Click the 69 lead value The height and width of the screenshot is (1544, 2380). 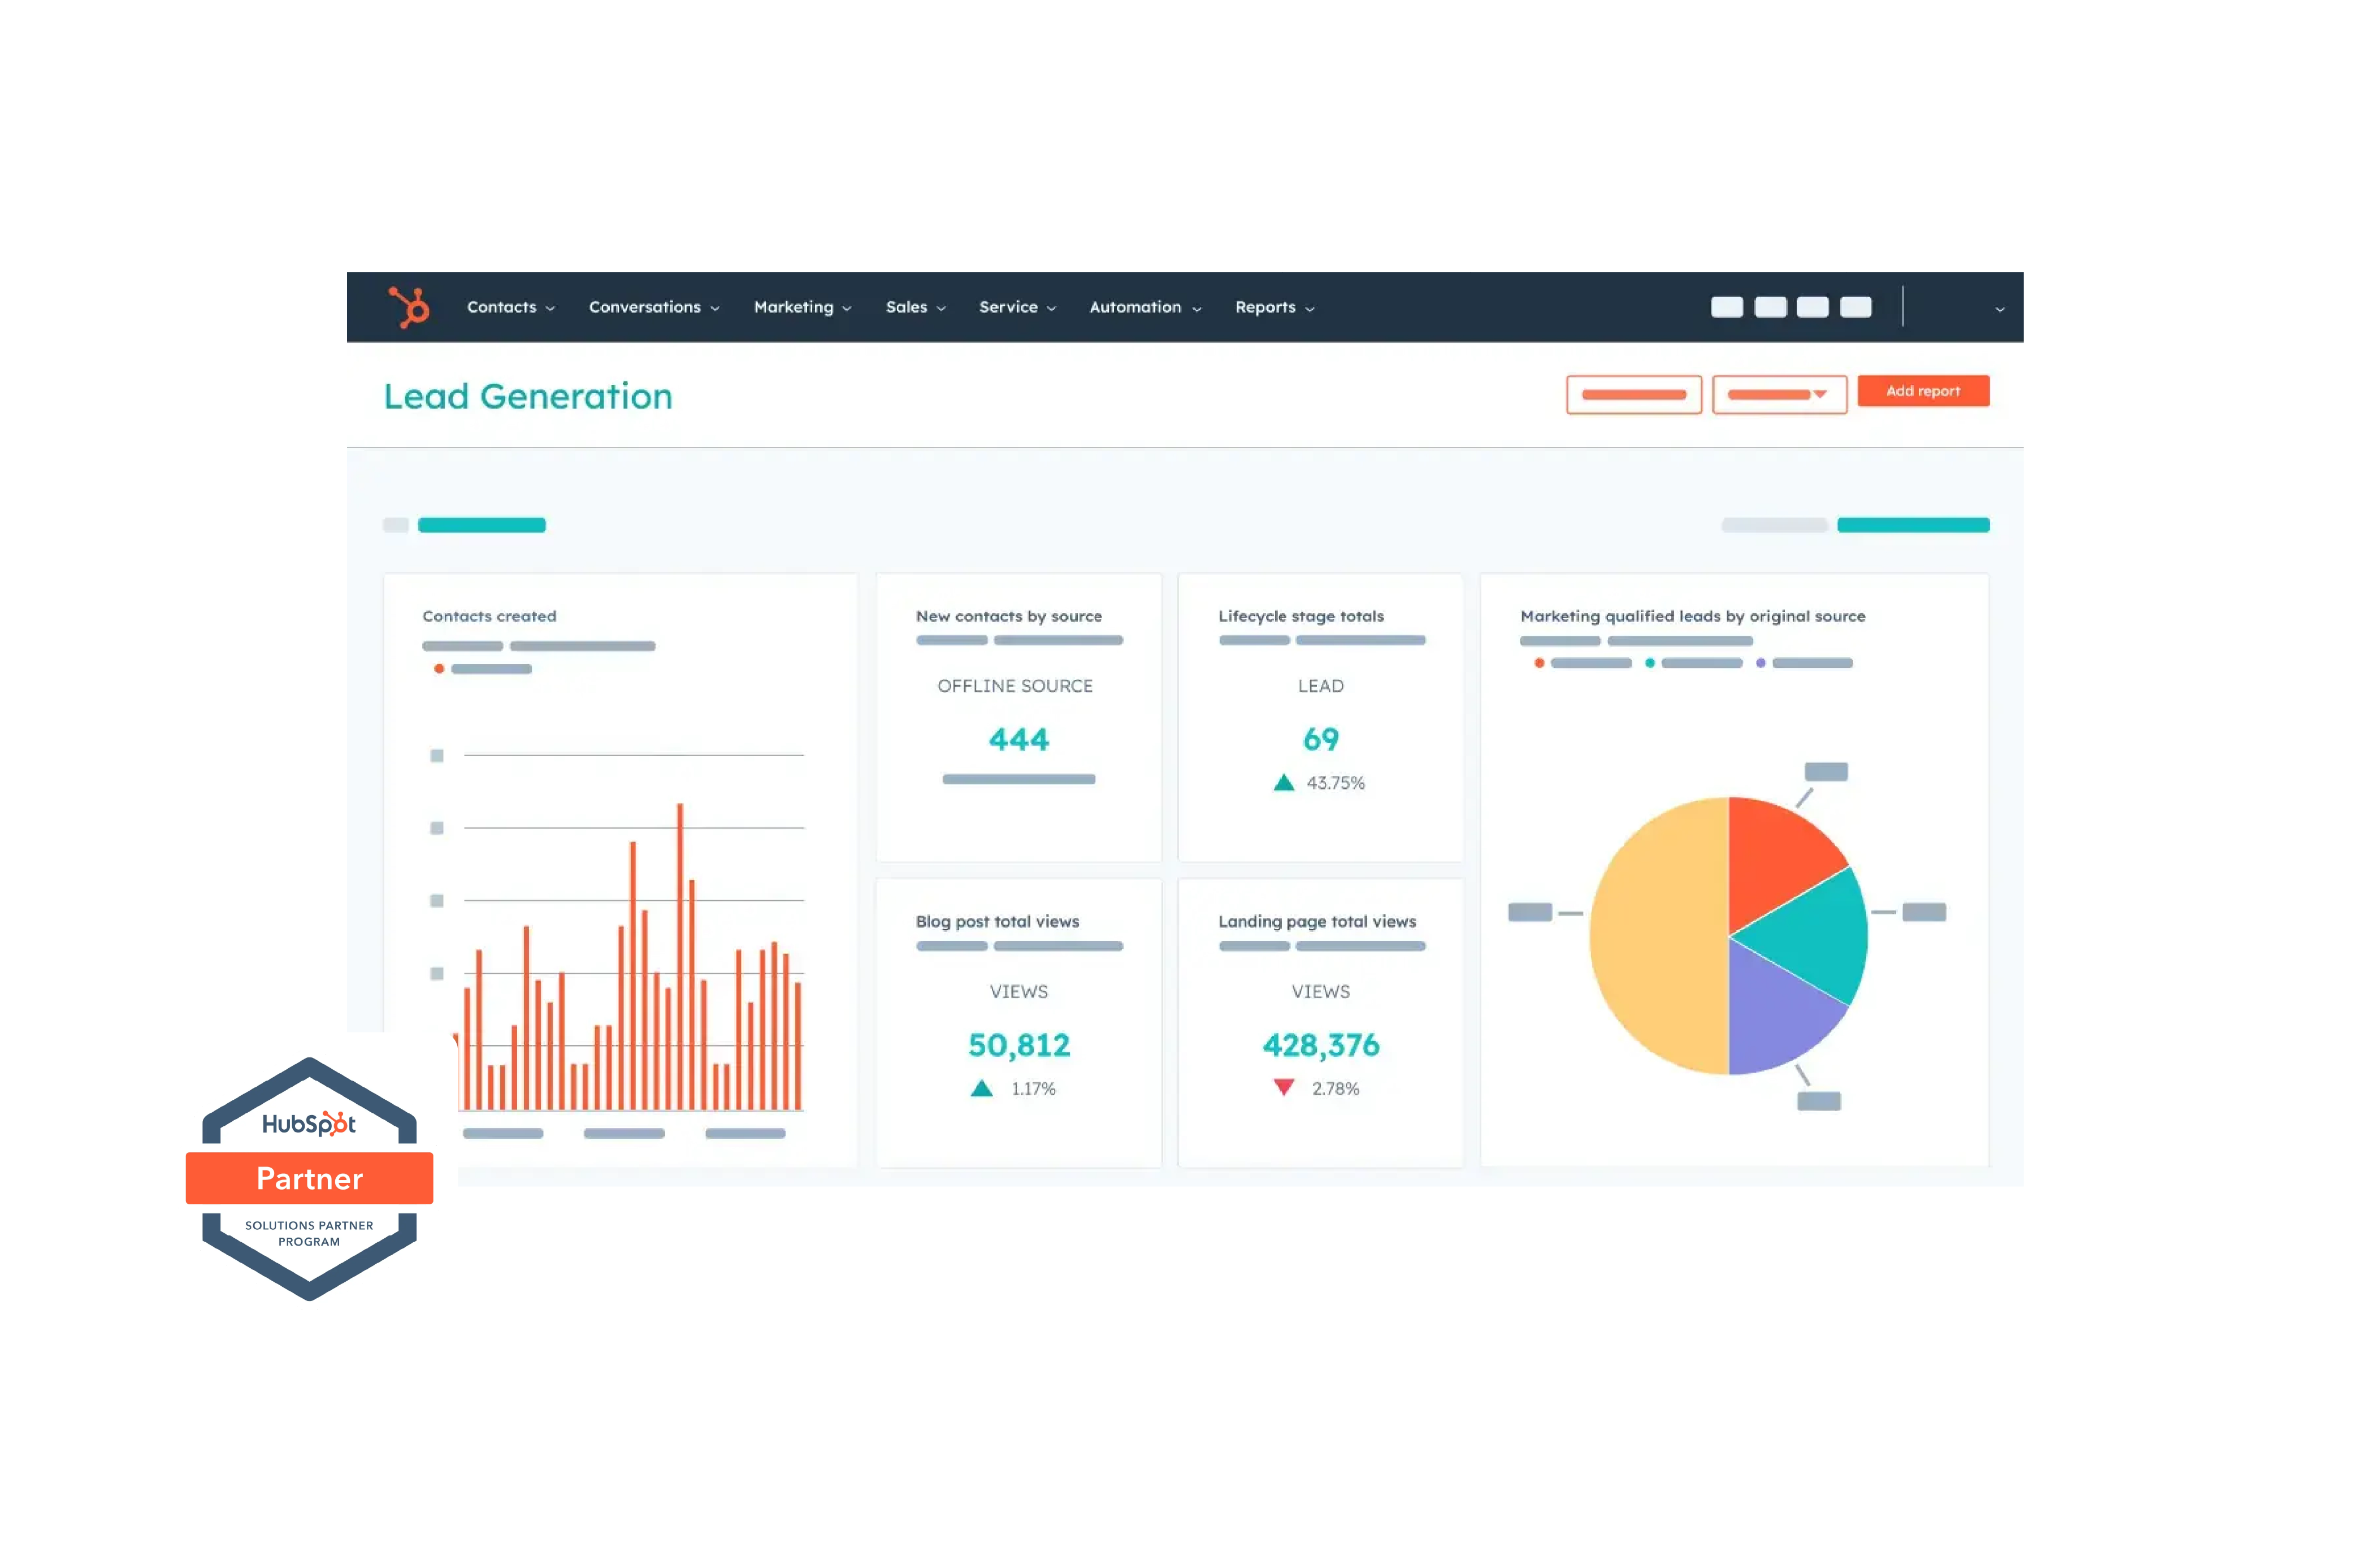tap(1320, 739)
